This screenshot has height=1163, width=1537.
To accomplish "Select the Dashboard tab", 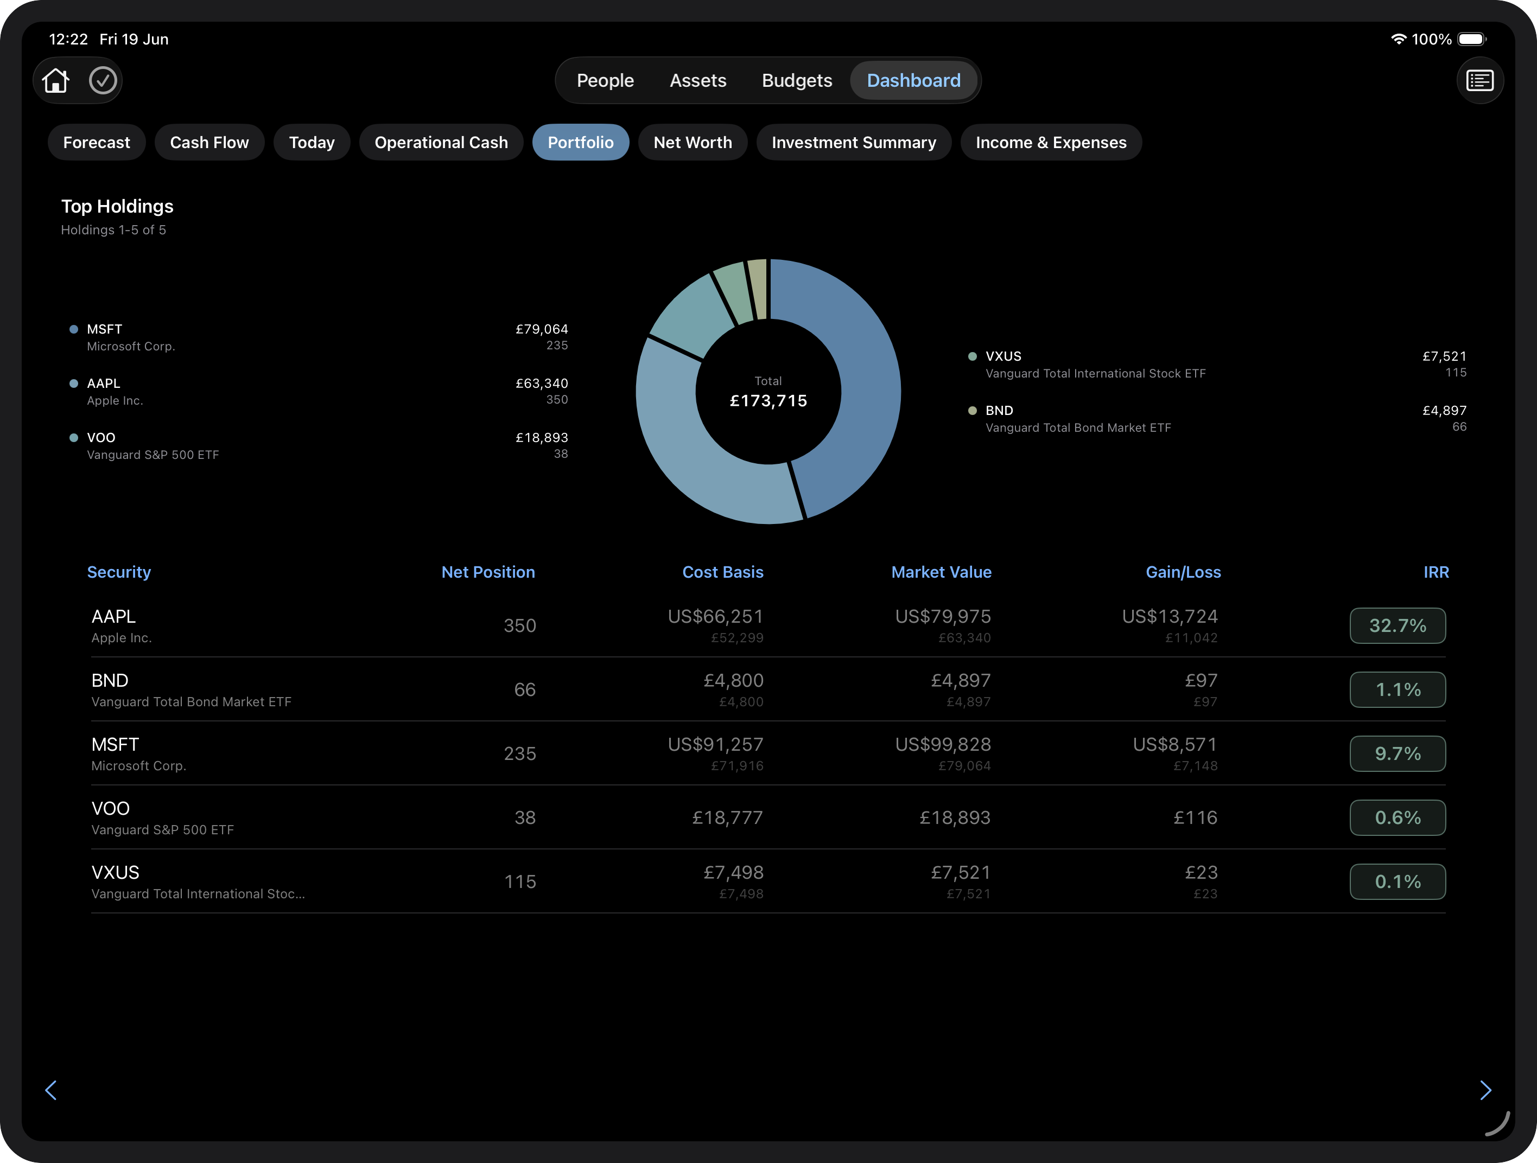I will 914,80.
